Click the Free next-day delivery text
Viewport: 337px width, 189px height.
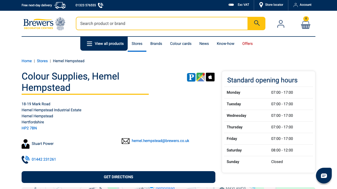[37, 5]
